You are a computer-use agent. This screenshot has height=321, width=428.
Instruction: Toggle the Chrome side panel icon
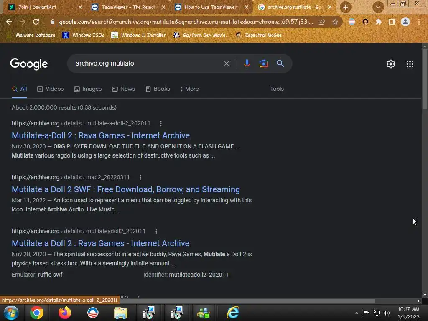pyautogui.click(x=392, y=22)
